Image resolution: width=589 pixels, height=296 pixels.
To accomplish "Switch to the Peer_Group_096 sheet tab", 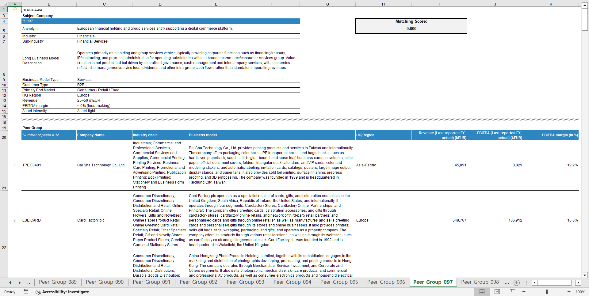I will (x=386, y=282).
